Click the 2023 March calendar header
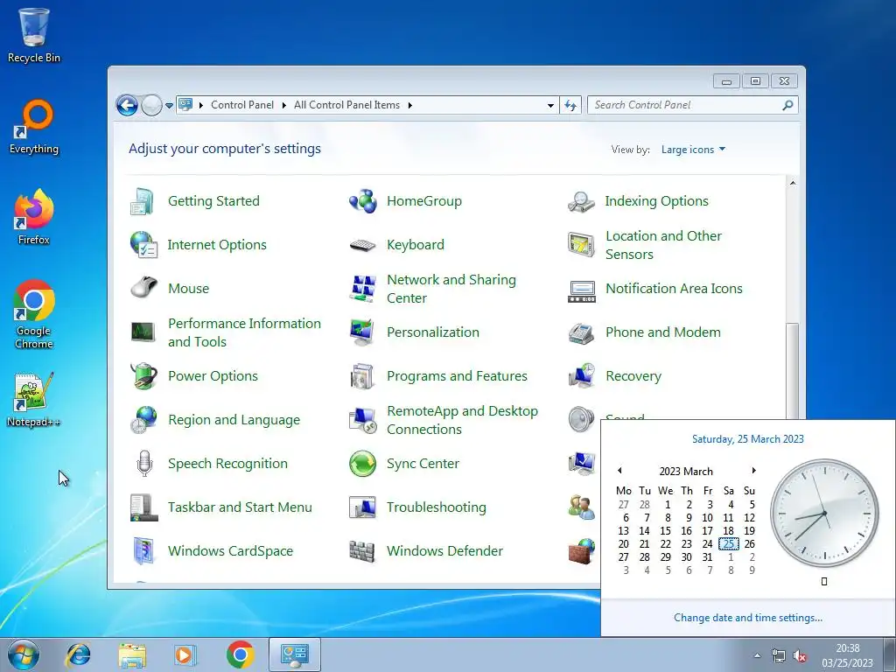 tap(686, 472)
